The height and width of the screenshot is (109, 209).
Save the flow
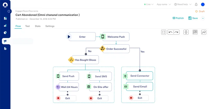pos(193,18)
